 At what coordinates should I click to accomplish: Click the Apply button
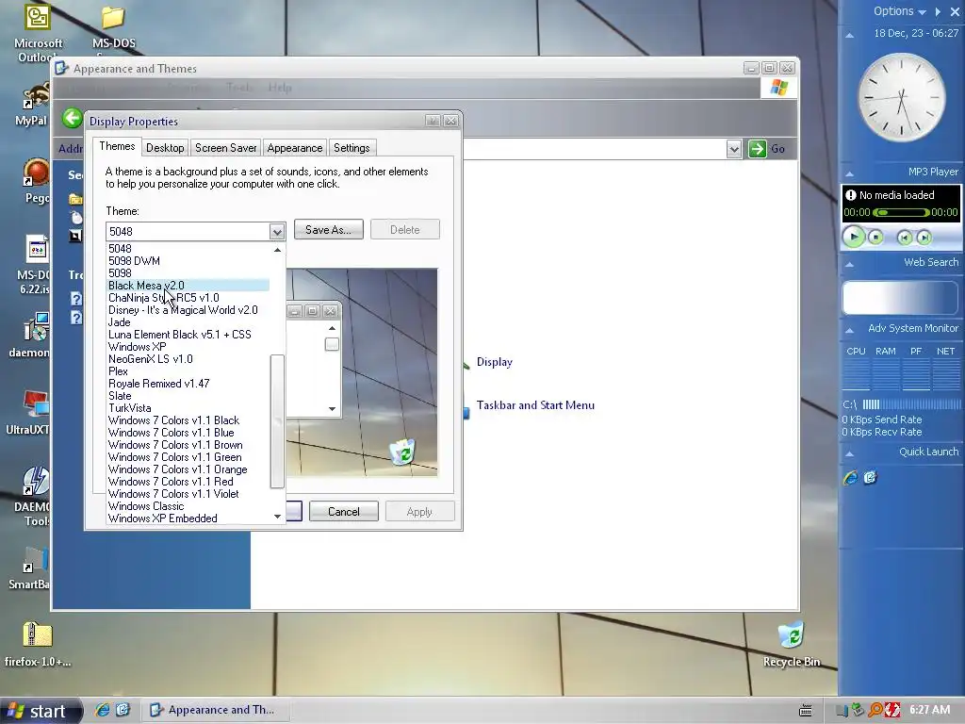(x=419, y=512)
